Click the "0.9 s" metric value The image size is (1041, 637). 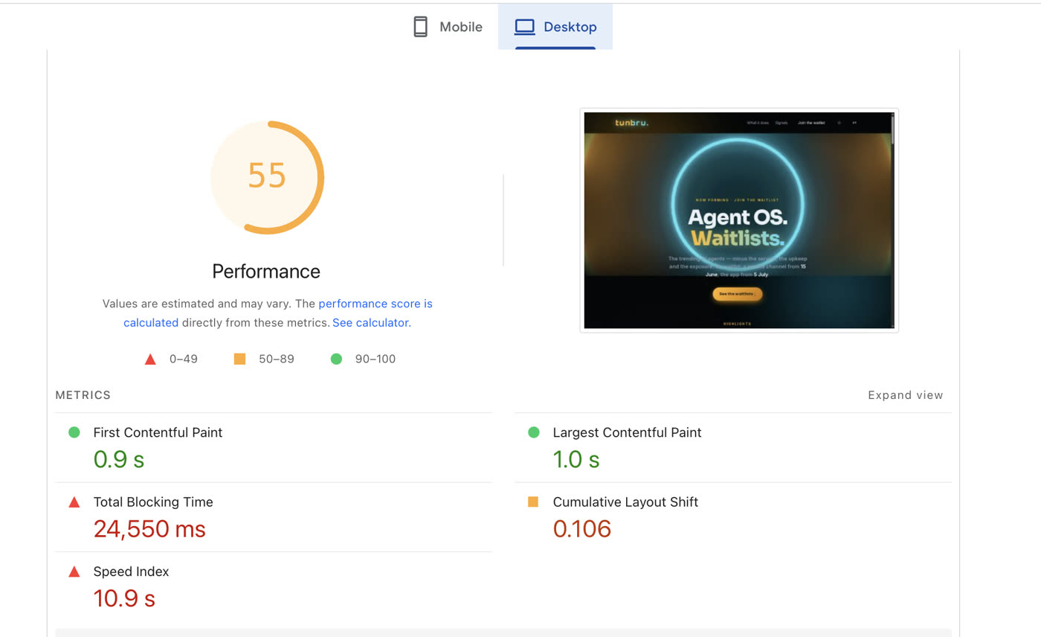click(x=119, y=459)
